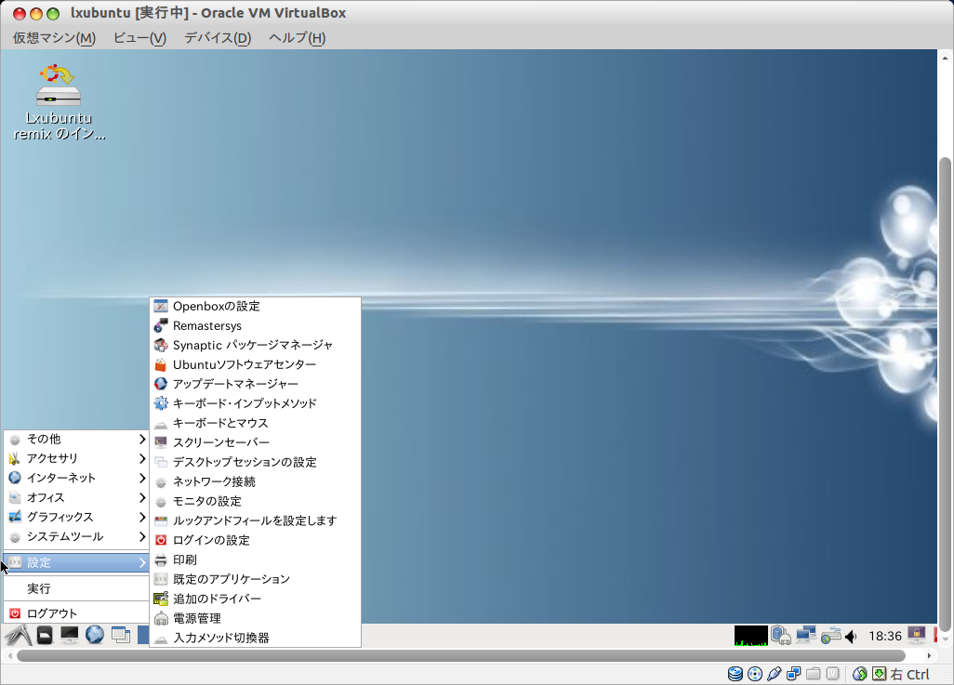The image size is (954, 685).
Task: Open web browser globe icon in panel
Action: coord(94,635)
